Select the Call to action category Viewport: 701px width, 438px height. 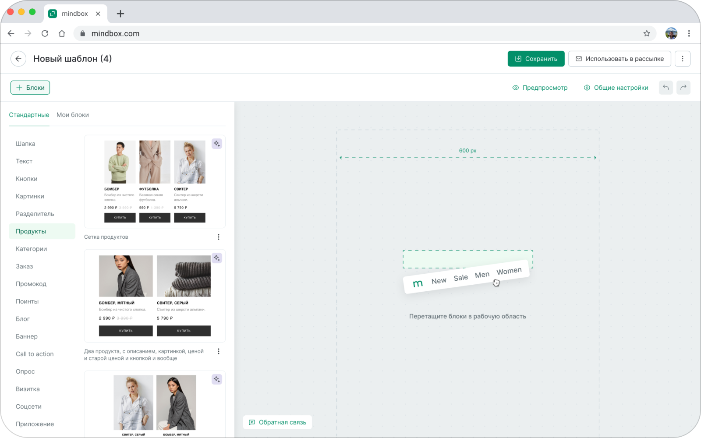tap(42, 354)
